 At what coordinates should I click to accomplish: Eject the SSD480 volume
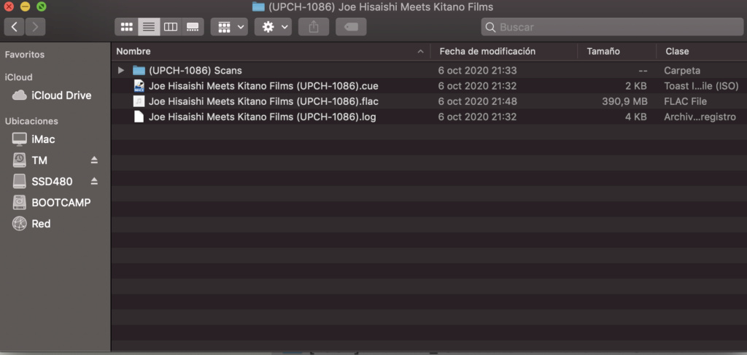(94, 182)
